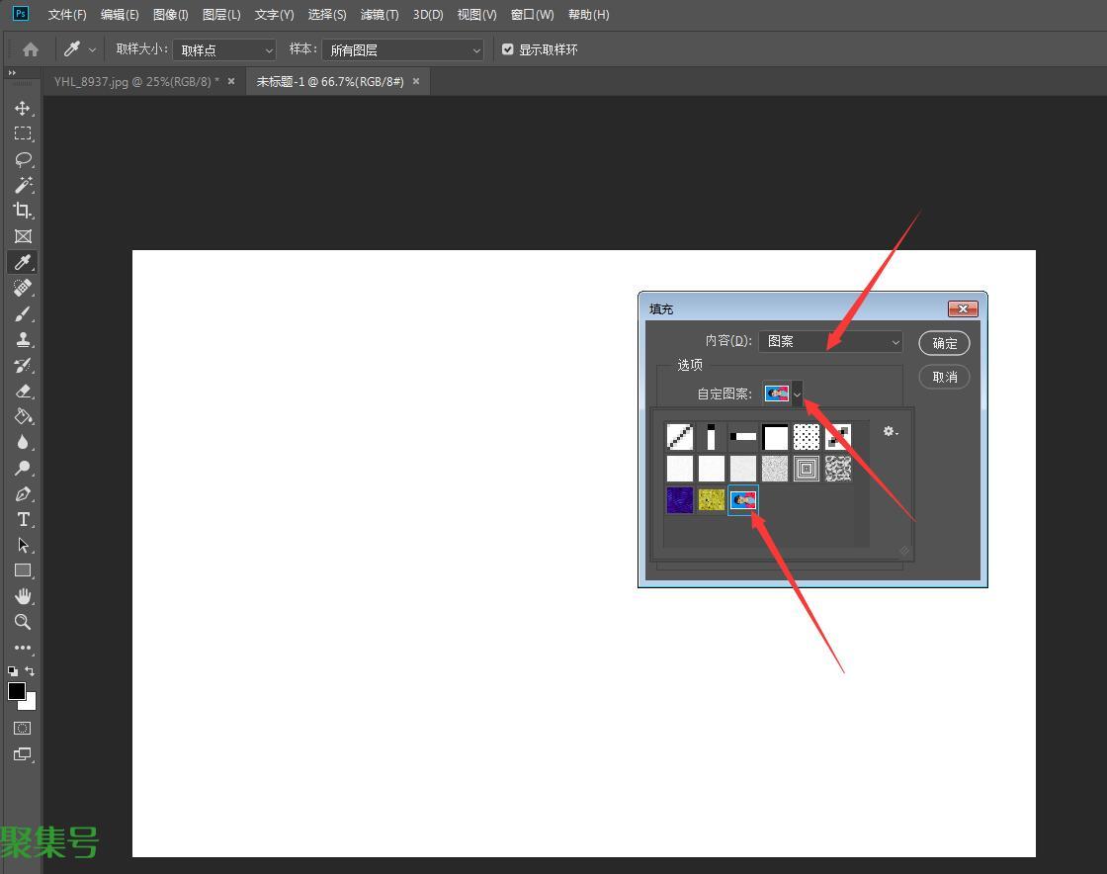Select the Move tool

coord(22,108)
